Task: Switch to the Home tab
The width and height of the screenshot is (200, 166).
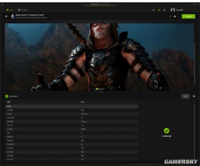Action: point(9,10)
